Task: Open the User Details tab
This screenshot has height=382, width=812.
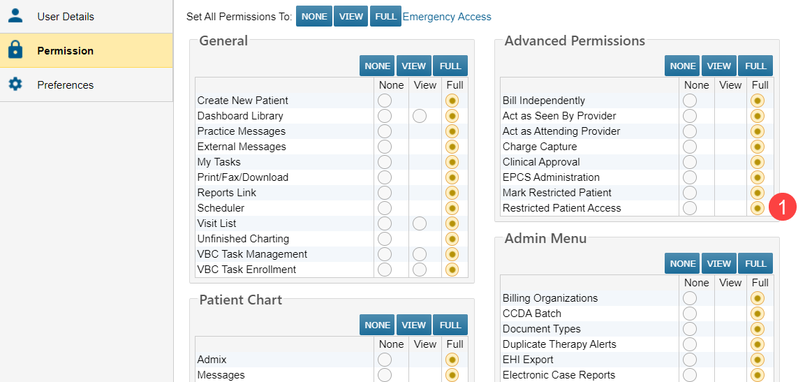Action: (65, 16)
